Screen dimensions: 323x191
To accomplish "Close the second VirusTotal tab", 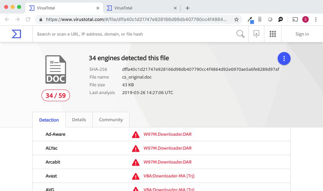I will pos(175,8).
